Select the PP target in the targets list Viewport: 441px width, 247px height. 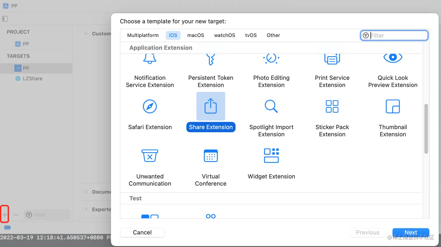[36, 68]
